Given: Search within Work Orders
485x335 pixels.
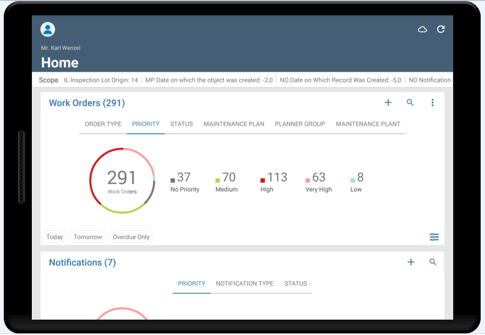Looking at the screenshot, I should (410, 103).
